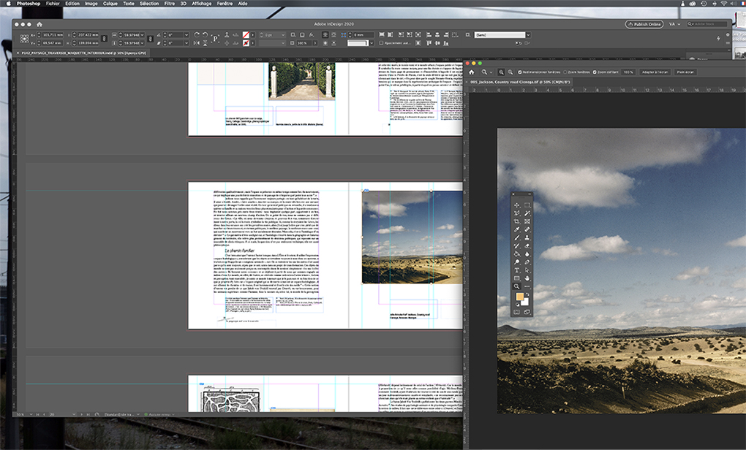Select the Eyedropper tool

click(x=516, y=229)
